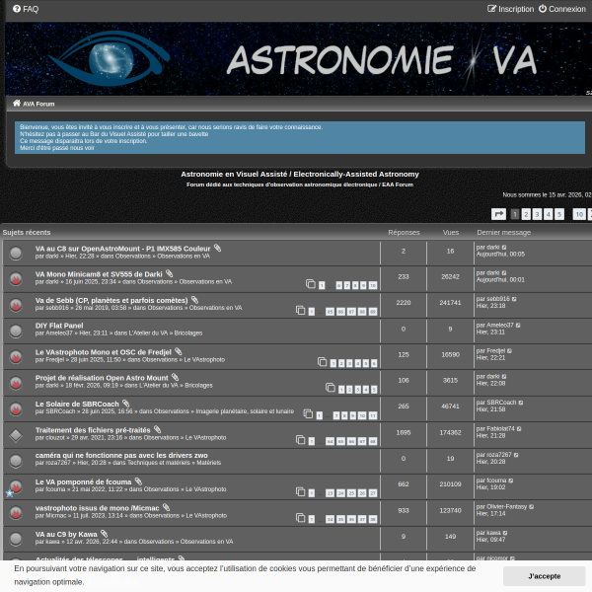Open topic DIY Flat Panel

[59, 326]
